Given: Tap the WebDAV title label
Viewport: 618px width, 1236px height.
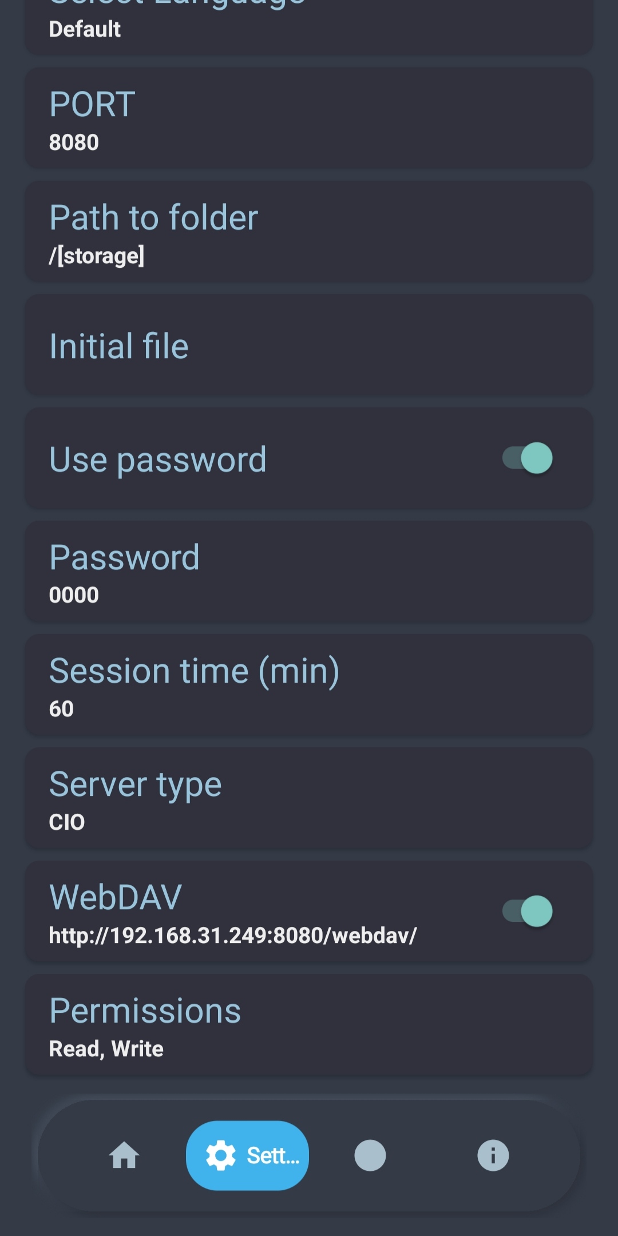Looking at the screenshot, I should pos(116,897).
